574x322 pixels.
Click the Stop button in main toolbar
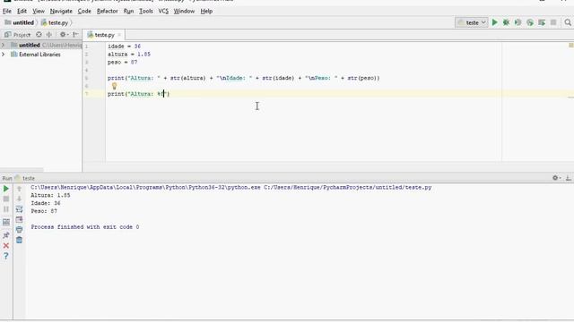point(553,22)
